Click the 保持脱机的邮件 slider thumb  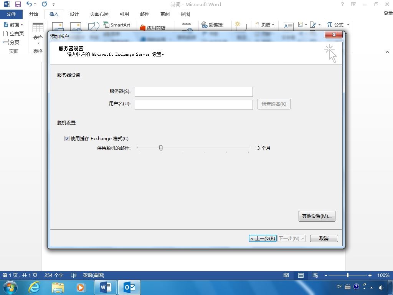coord(161,148)
